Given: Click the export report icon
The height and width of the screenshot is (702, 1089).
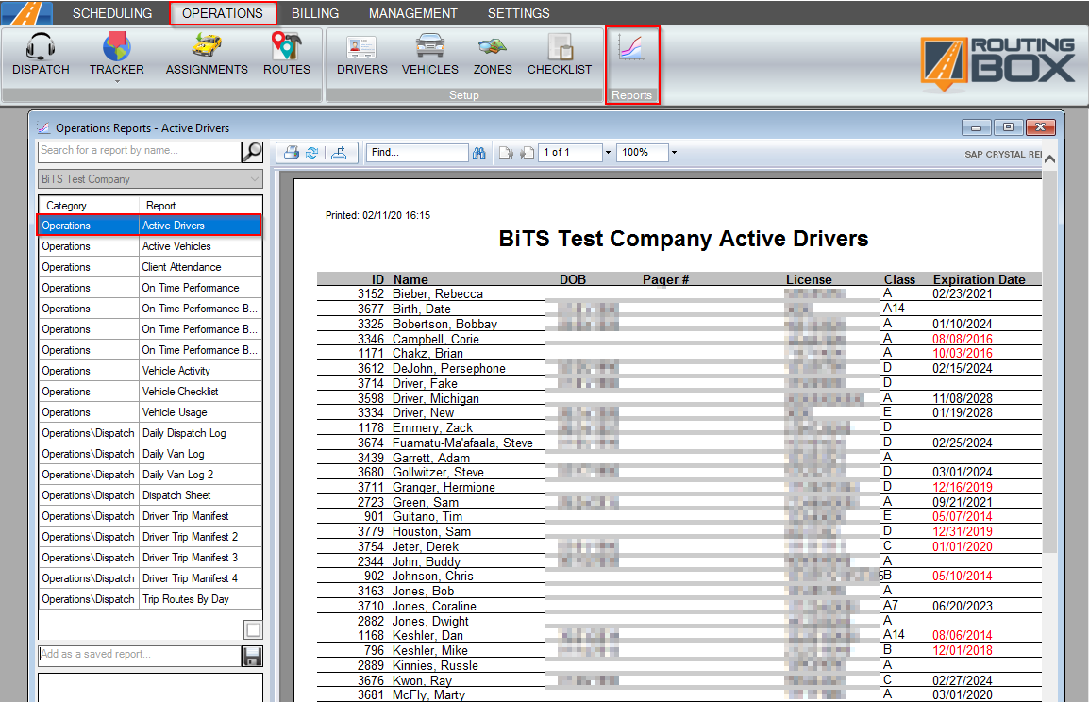Looking at the screenshot, I should pos(339,153).
